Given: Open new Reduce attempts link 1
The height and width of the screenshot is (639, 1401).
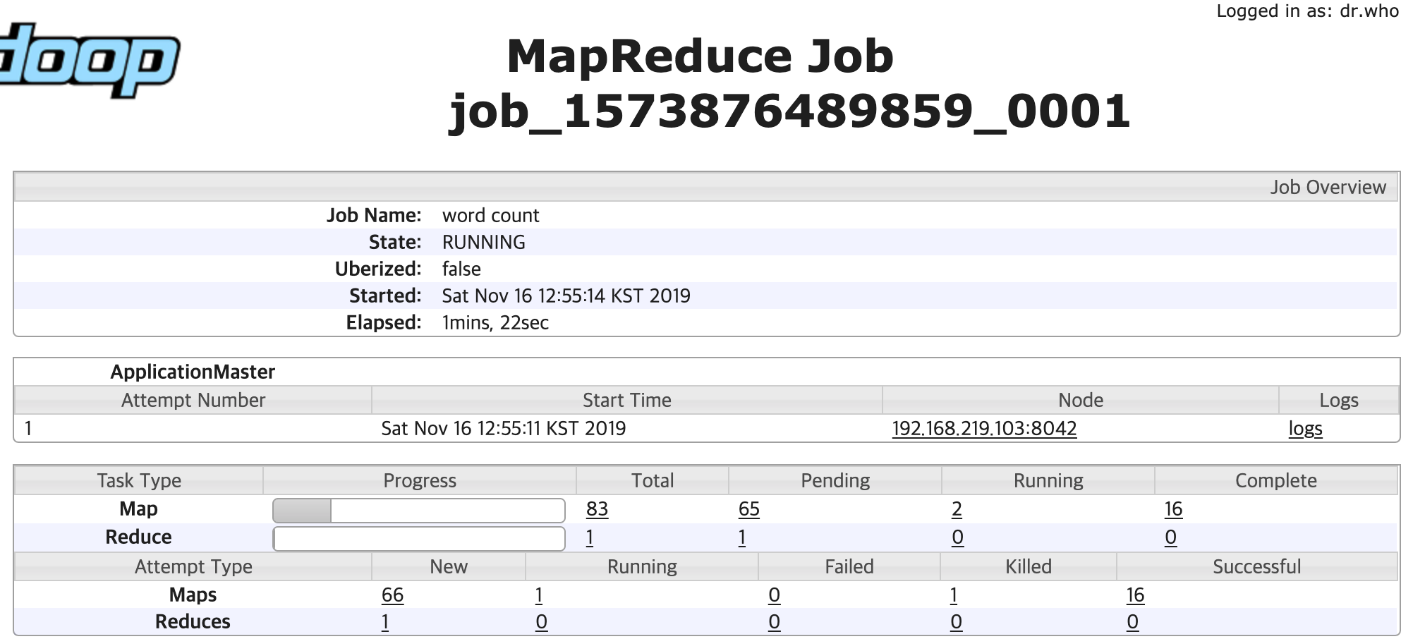Looking at the screenshot, I should (x=386, y=621).
